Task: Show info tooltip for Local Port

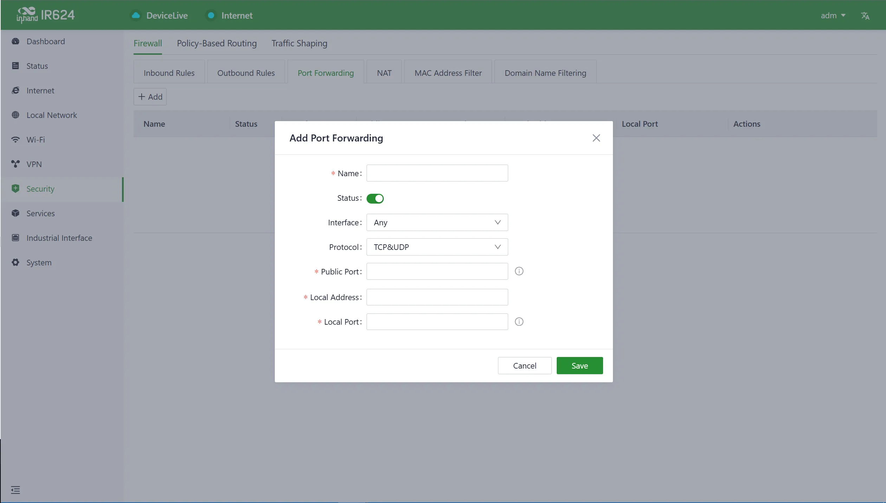Action: [x=519, y=322]
